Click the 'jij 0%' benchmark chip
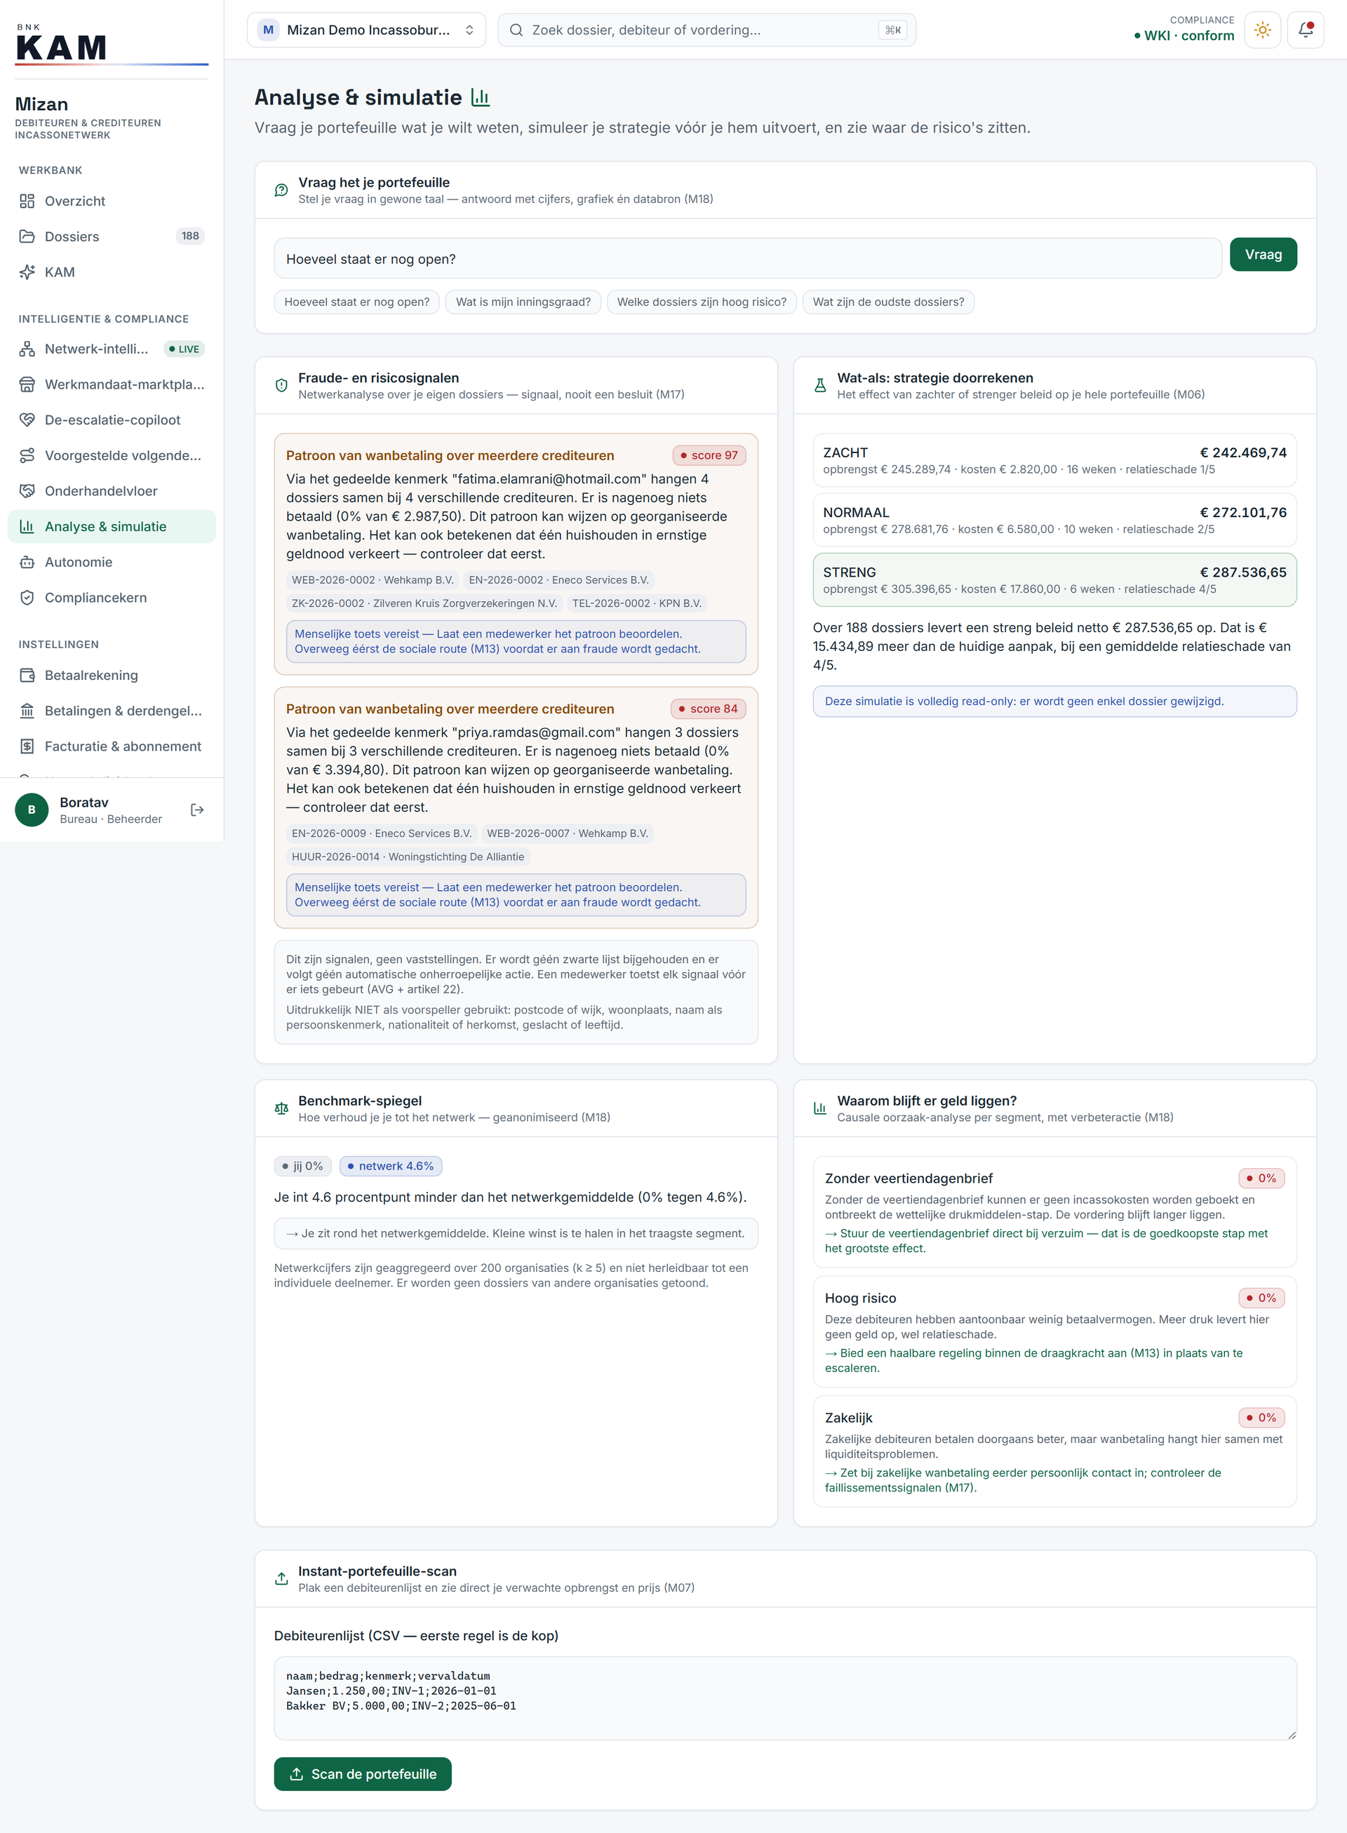Image resolution: width=1347 pixels, height=1833 pixels. pos(302,1167)
